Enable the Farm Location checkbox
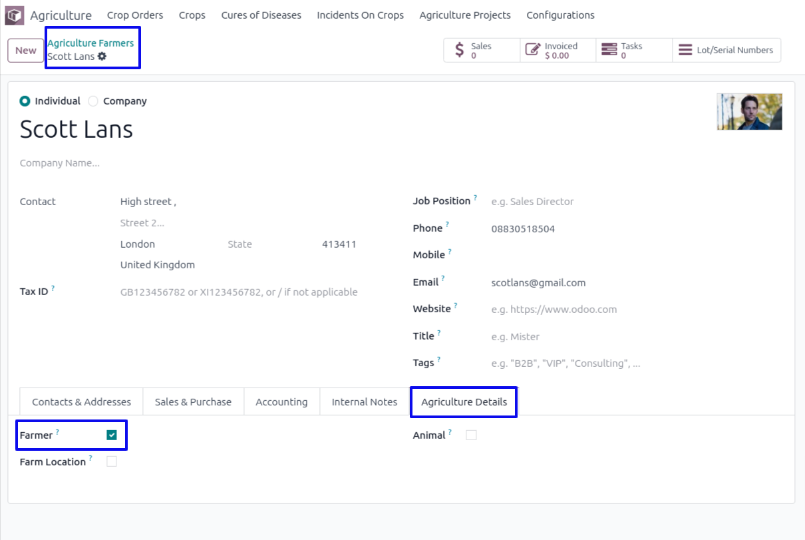Image resolution: width=805 pixels, height=540 pixels. [112, 462]
